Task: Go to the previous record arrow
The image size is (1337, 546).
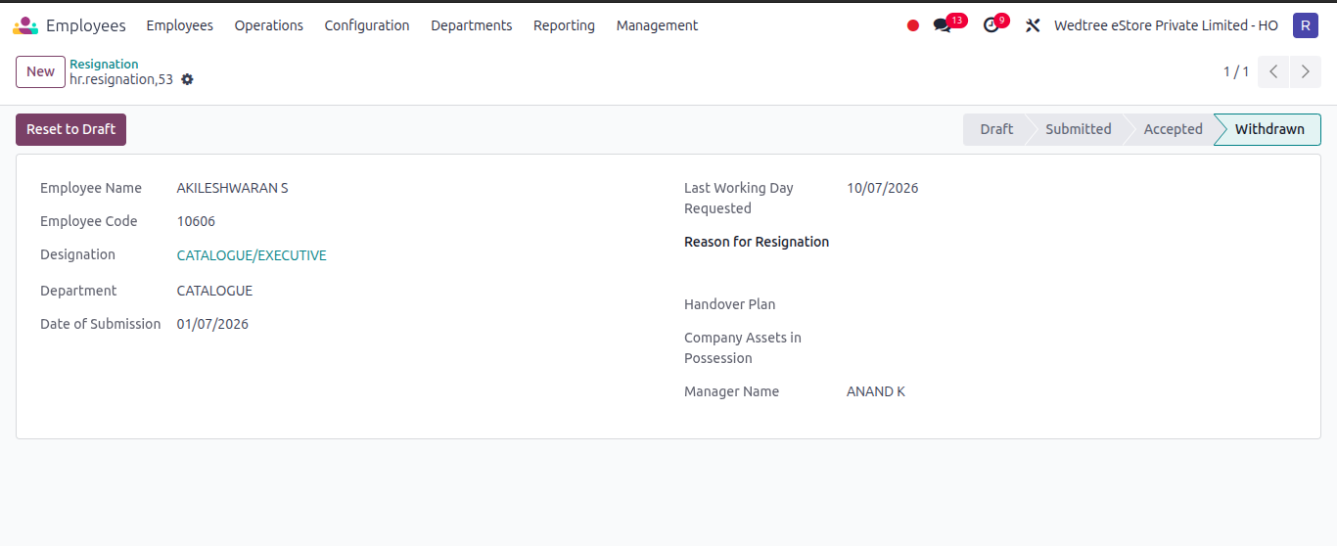Action: pos(1273,71)
